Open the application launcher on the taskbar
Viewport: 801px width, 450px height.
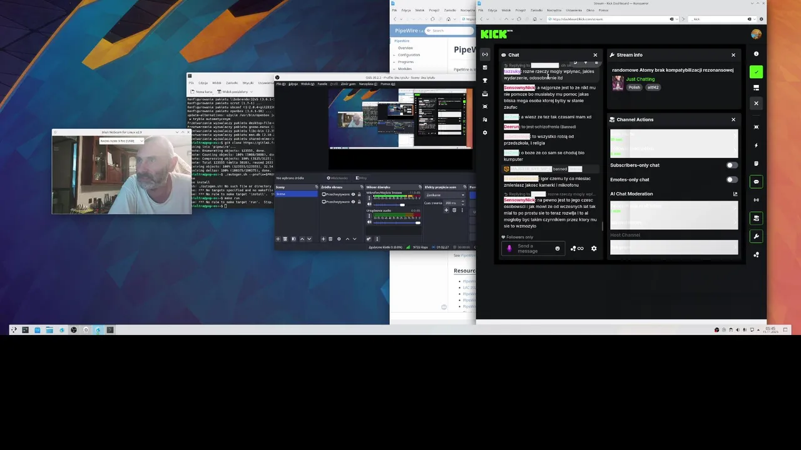coord(14,330)
